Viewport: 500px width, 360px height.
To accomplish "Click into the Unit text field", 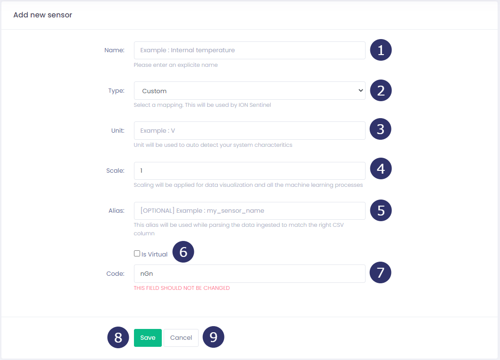I will click(250, 130).
